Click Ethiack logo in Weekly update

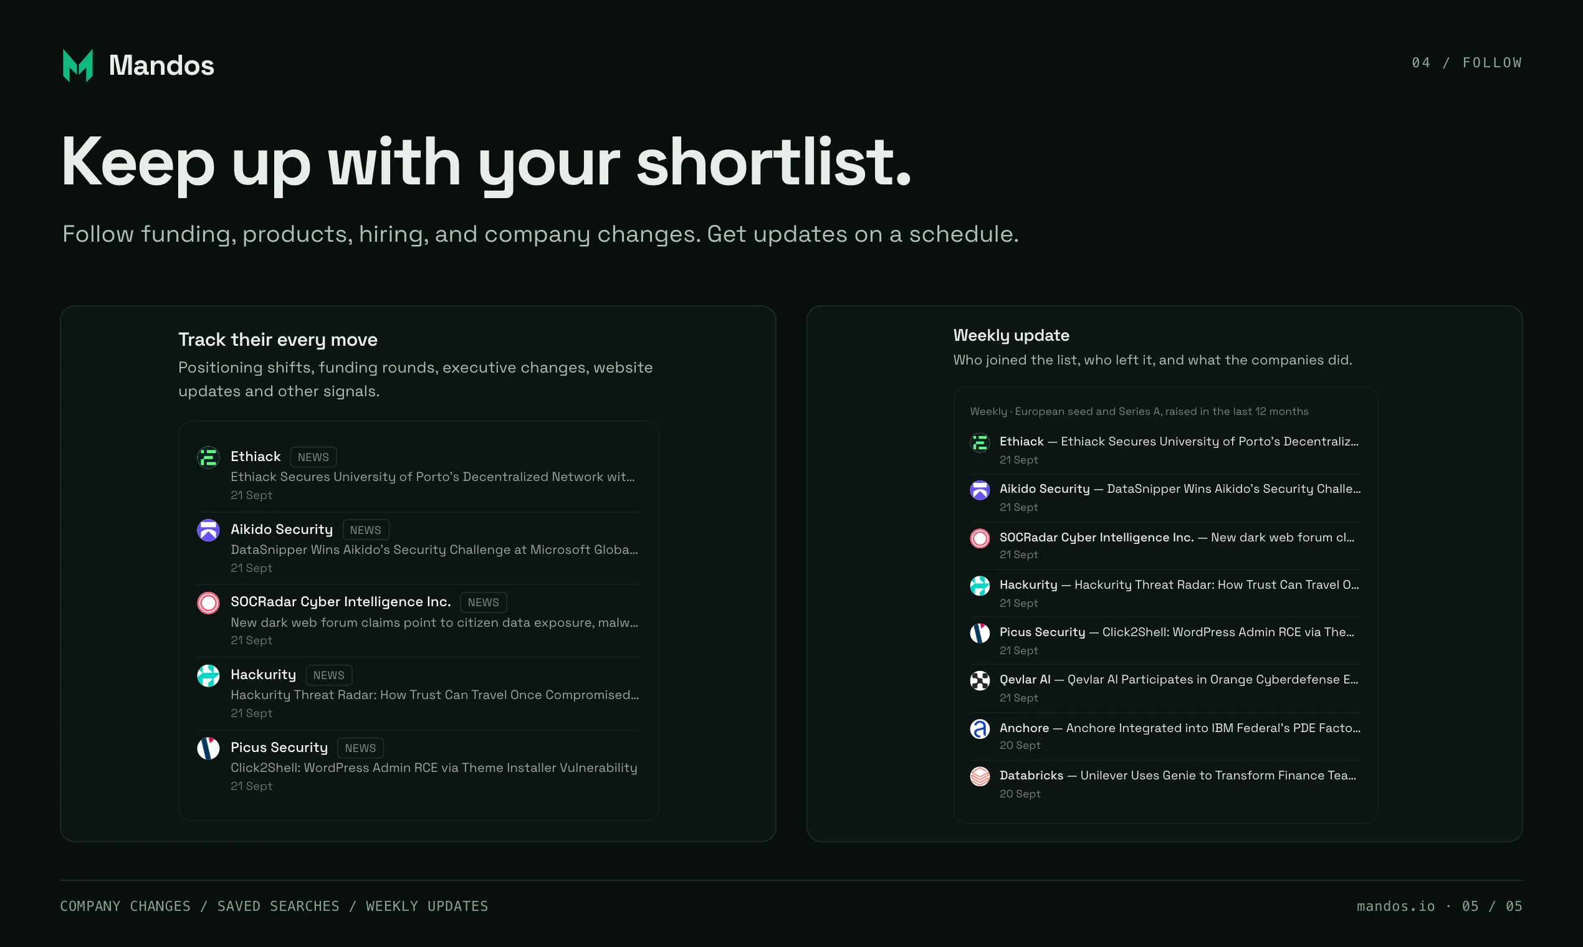[x=980, y=442]
